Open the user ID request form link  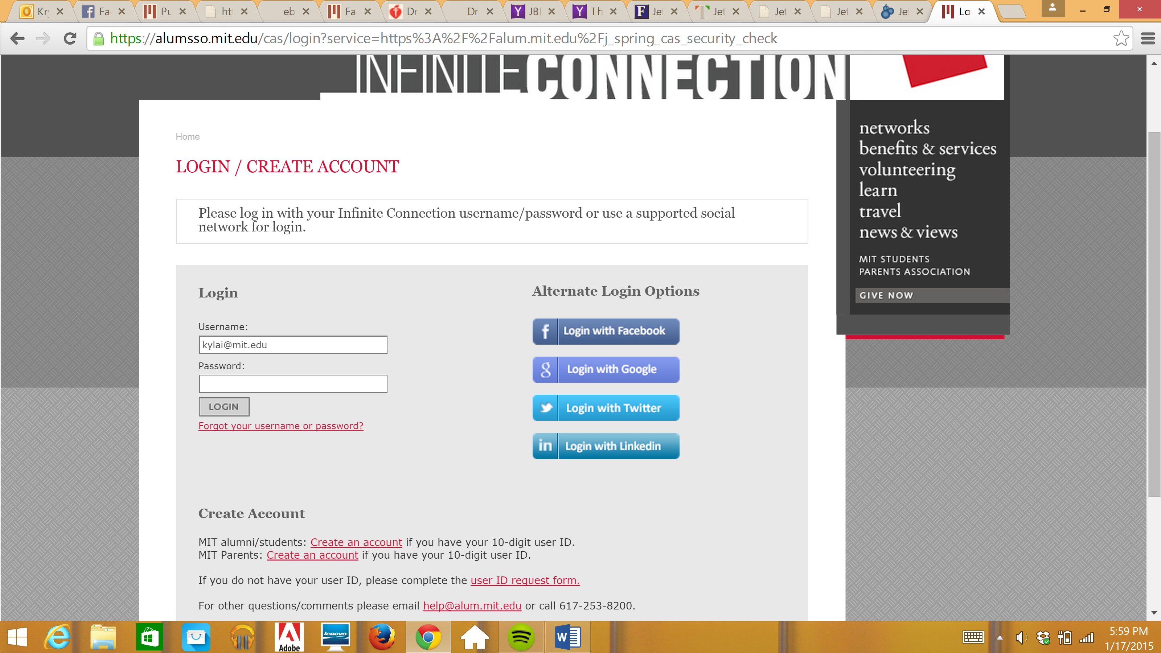point(525,580)
